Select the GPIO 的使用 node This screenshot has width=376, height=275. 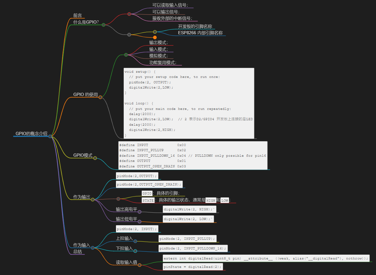tap(86, 95)
